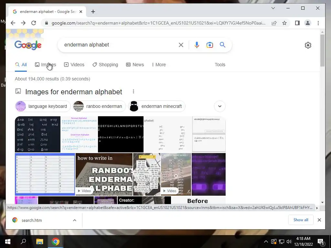Open the Chrome side panel
The height and width of the screenshot is (248, 331).
click(x=297, y=23)
